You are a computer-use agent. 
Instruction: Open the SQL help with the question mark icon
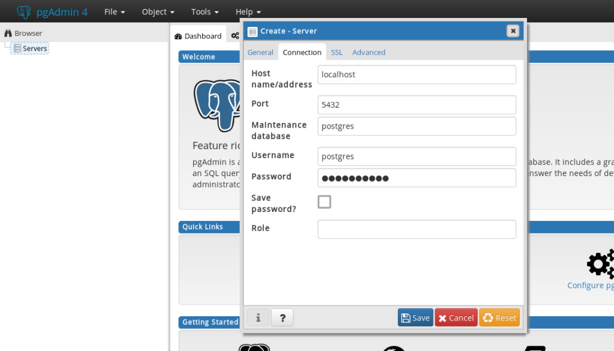pos(282,317)
